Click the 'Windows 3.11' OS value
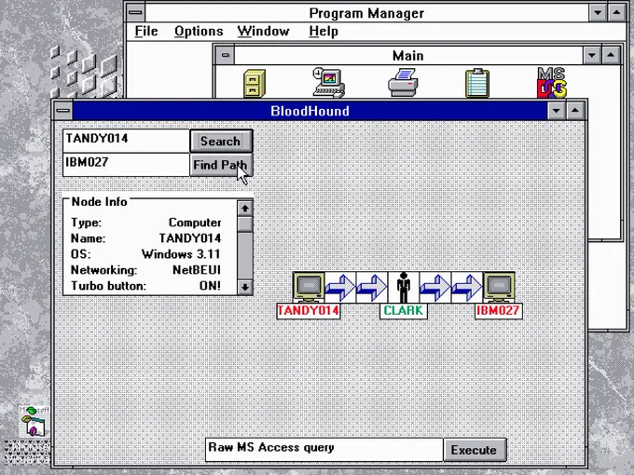Viewport: 634px width, 475px height. pyautogui.click(x=181, y=254)
